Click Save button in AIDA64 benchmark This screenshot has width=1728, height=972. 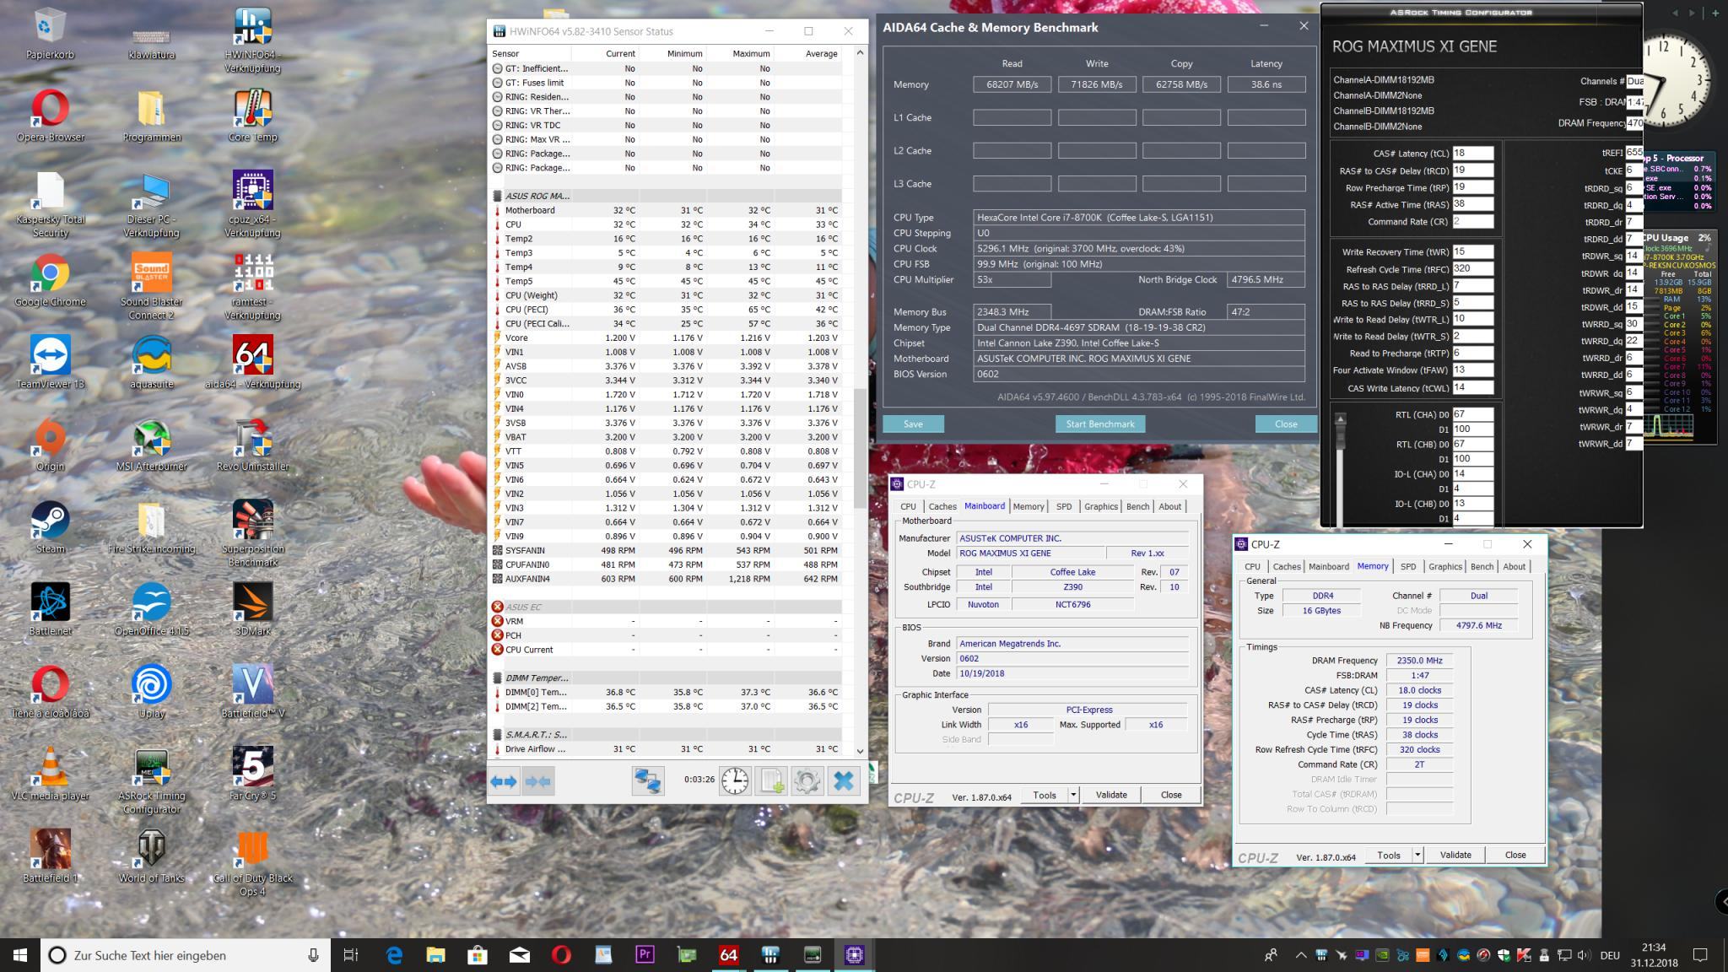[x=913, y=424]
